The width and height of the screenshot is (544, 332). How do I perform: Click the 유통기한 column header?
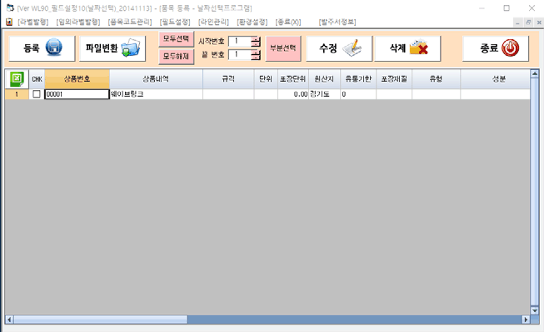[x=358, y=79]
